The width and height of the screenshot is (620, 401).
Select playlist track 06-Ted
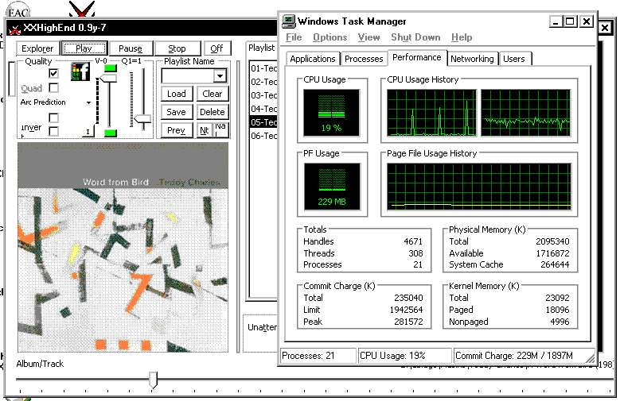click(x=263, y=135)
